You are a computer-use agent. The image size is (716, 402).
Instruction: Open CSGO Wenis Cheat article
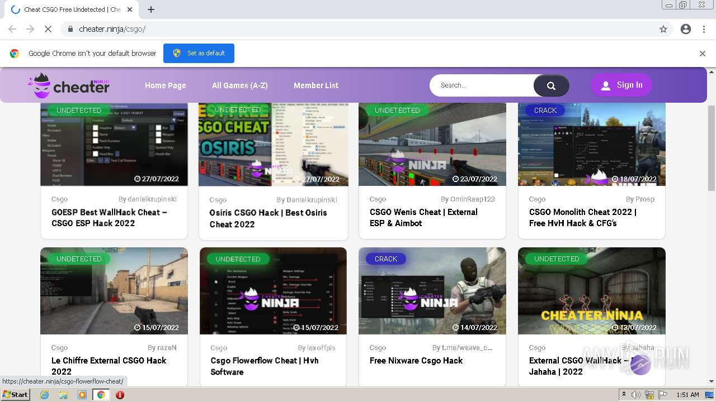pos(423,218)
